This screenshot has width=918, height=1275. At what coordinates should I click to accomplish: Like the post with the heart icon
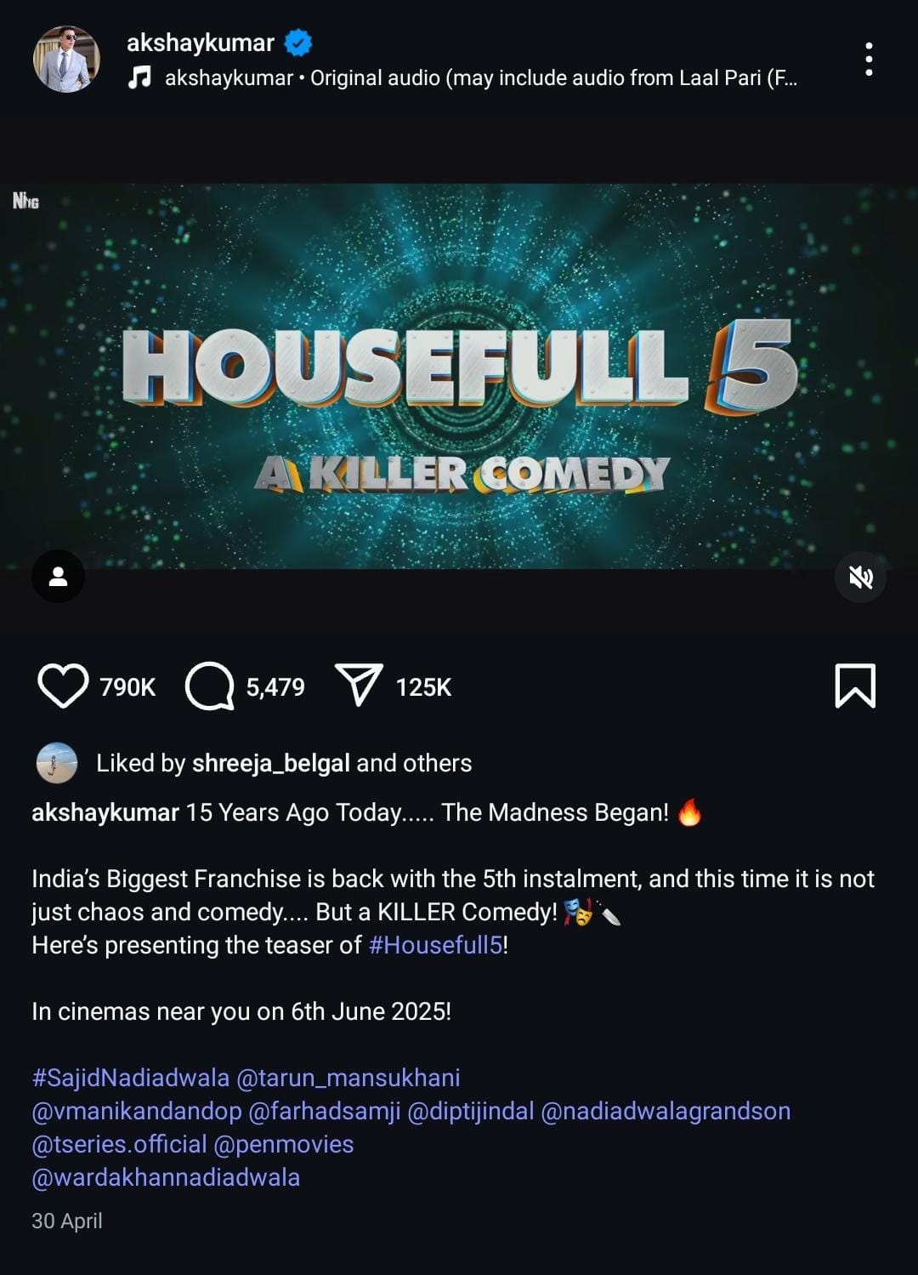pyautogui.click(x=63, y=686)
